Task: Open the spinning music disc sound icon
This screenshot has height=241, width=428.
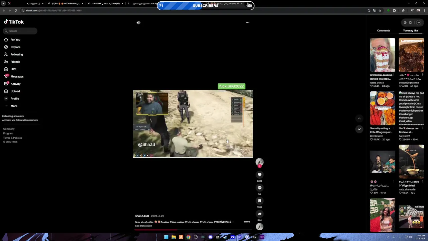Action: (x=259, y=227)
